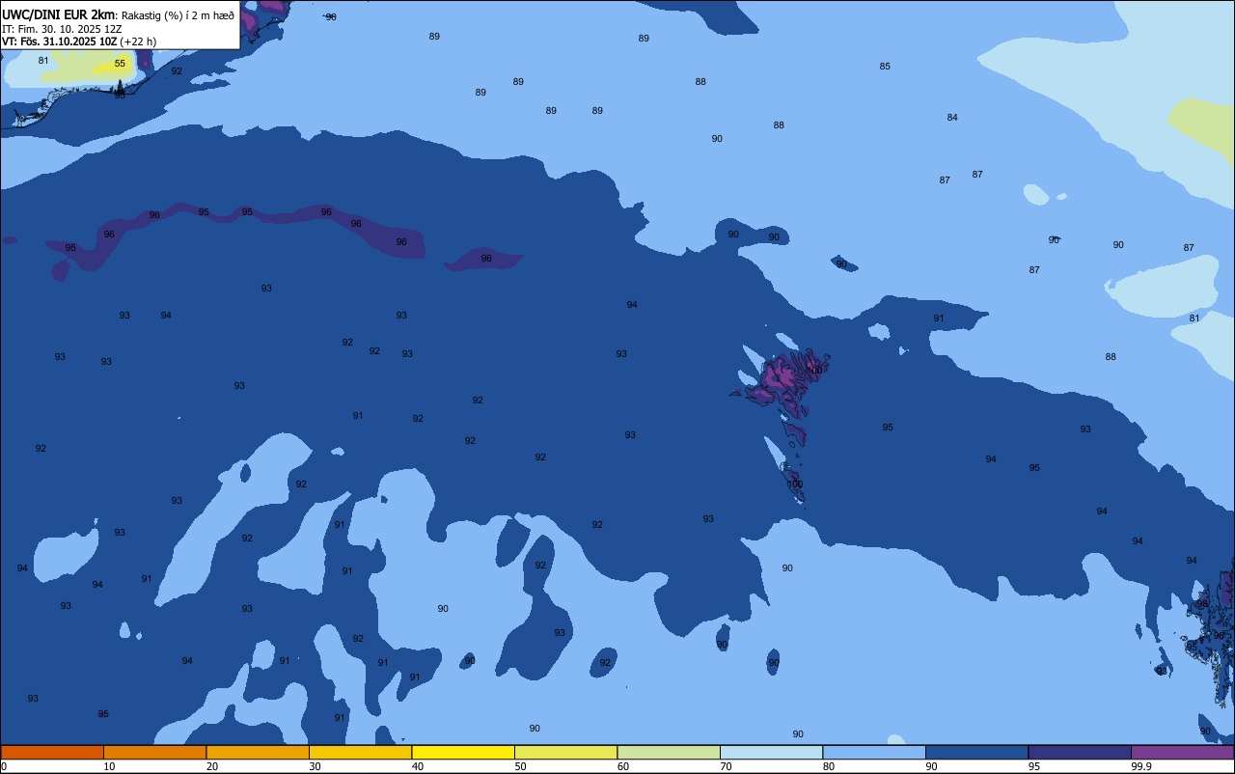The height and width of the screenshot is (774, 1235).
Task: Click the 84 humidity value on the map
Action: (952, 118)
